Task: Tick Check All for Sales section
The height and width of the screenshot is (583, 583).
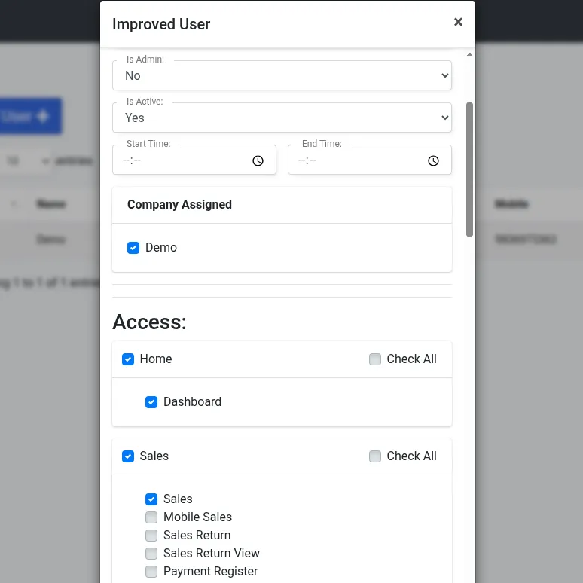Action: pos(375,456)
